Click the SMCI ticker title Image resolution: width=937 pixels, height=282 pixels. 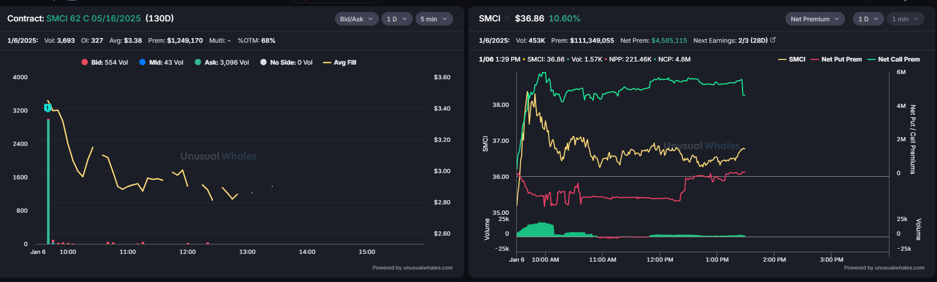pos(490,18)
